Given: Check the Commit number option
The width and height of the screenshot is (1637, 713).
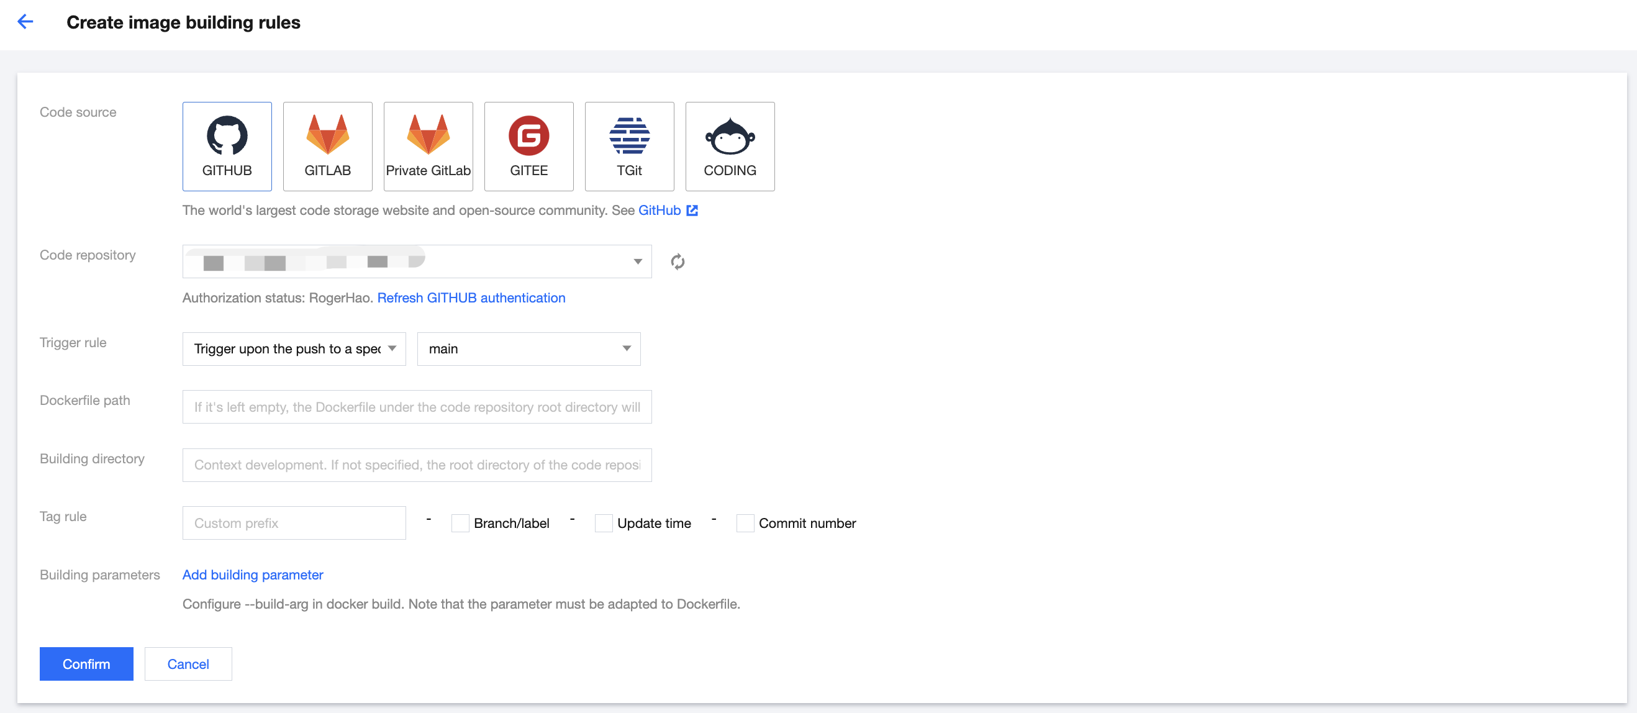Looking at the screenshot, I should point(745,523).
